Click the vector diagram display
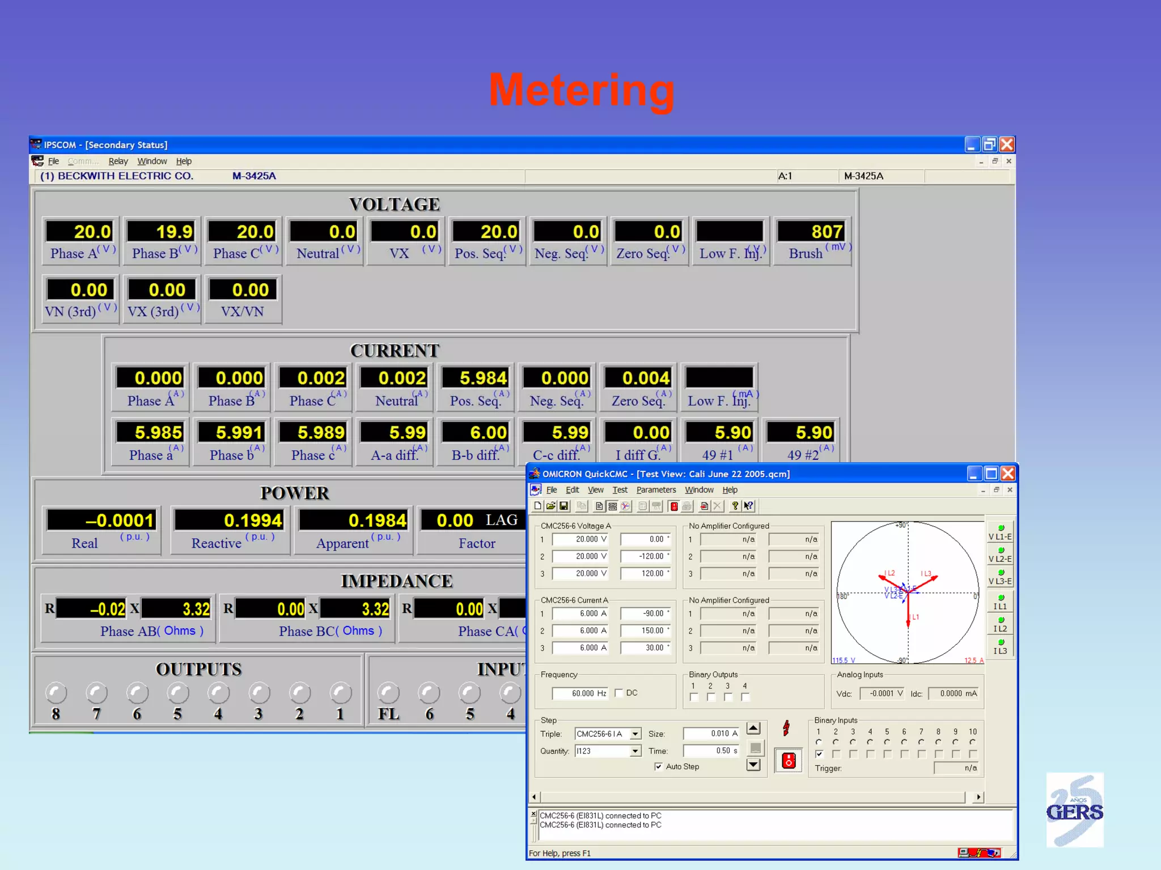Image resolution: width=1161 pixels, height=870 pixels. click(x=908, y=592)
